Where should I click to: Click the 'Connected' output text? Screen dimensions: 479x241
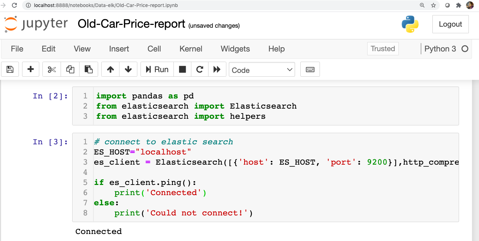pos(98,232)
